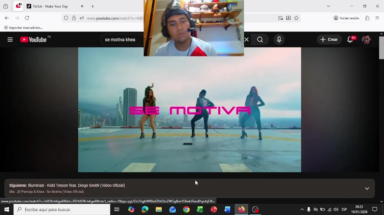This screenshot has width=384, height=215.
Task: Clear the YouTube search box text
Action: pyautogui.click(x=246, y=39)
